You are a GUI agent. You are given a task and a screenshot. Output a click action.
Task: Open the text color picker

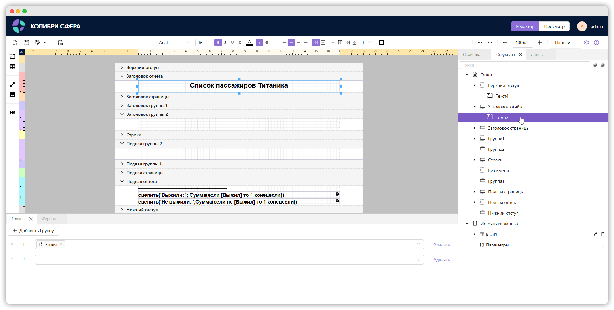point(250,43)
